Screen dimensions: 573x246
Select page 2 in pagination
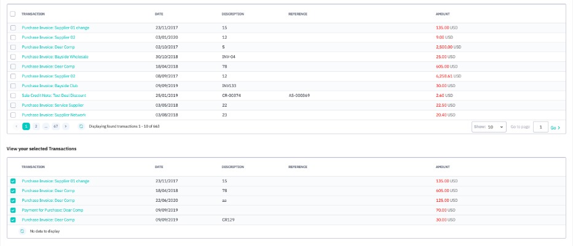coord(36,126)
